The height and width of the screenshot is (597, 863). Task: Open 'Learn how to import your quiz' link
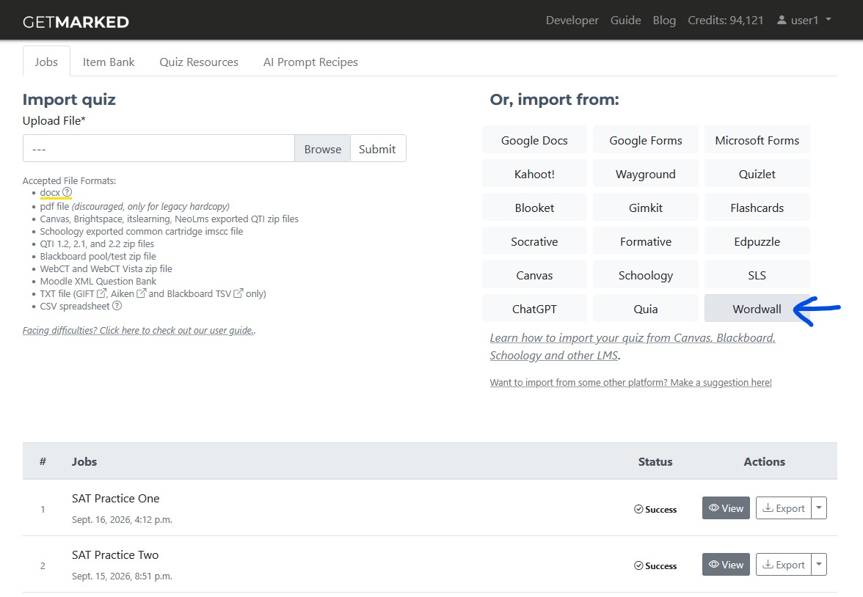point(633,346)
